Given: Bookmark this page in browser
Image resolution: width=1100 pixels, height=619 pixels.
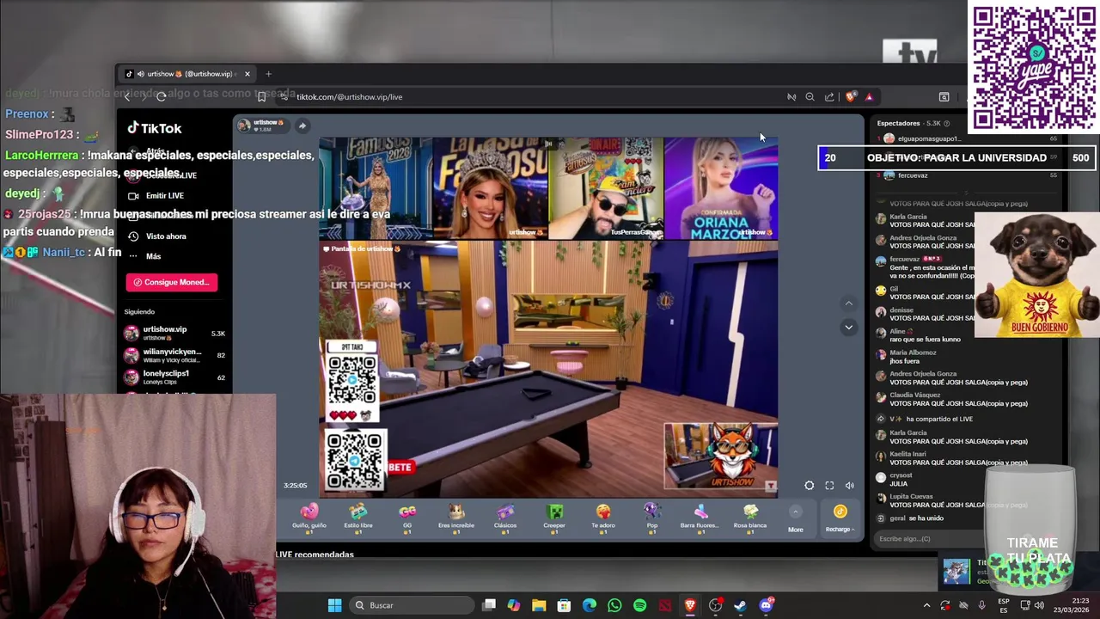Looking at the screenshot, I should (x=261, y=97).
